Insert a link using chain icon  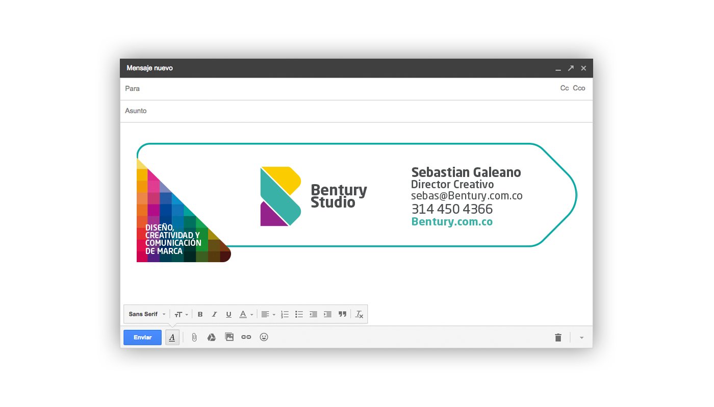tap(246, 337)
